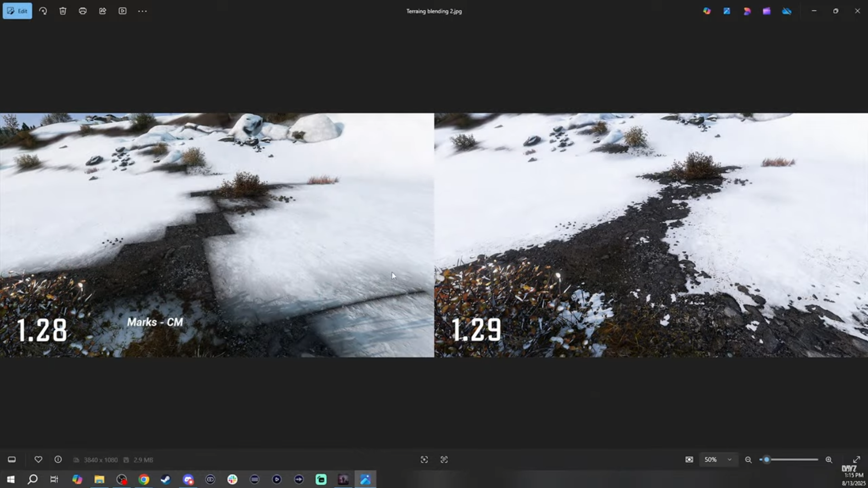Open the See more three-dots menu
Viewport: 868px width, 488px height.
click(142, 11)
